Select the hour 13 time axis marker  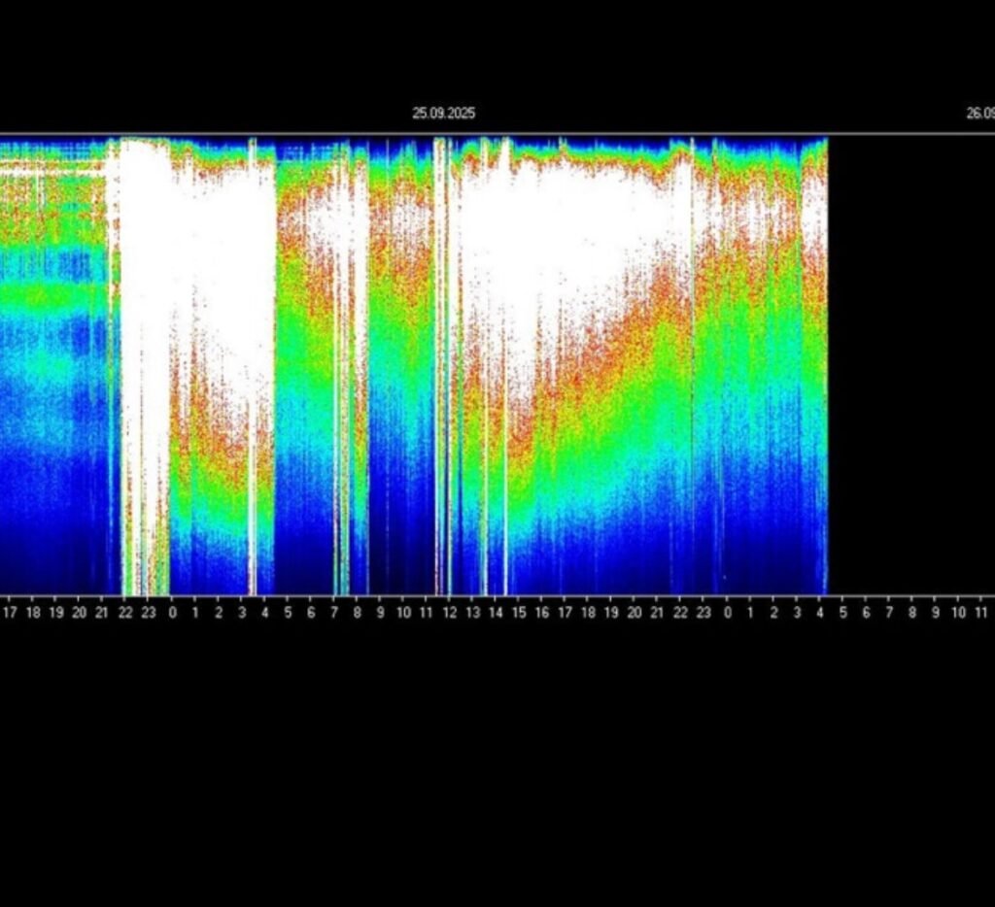[473, 613]
